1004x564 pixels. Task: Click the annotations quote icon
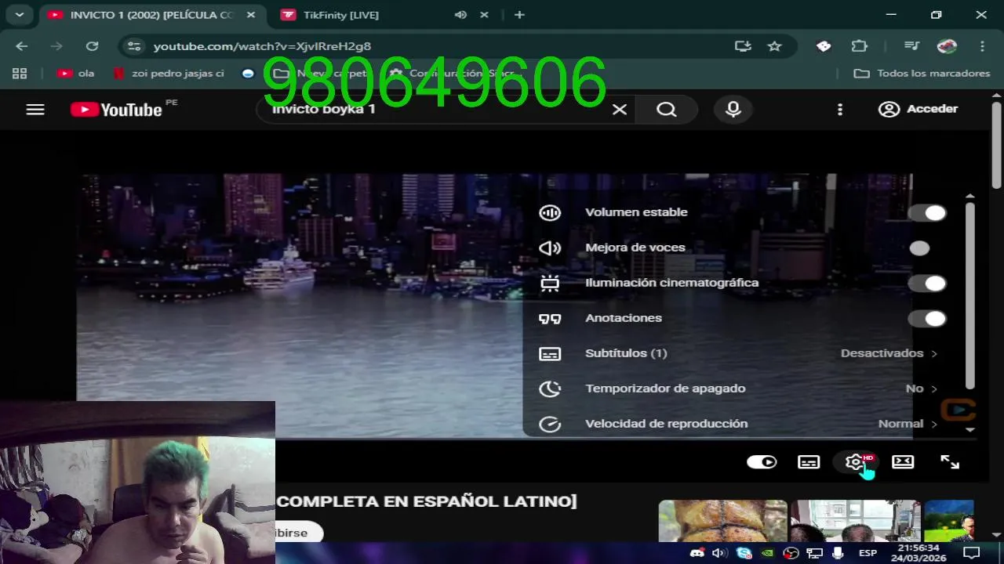[x=550, y=319]
